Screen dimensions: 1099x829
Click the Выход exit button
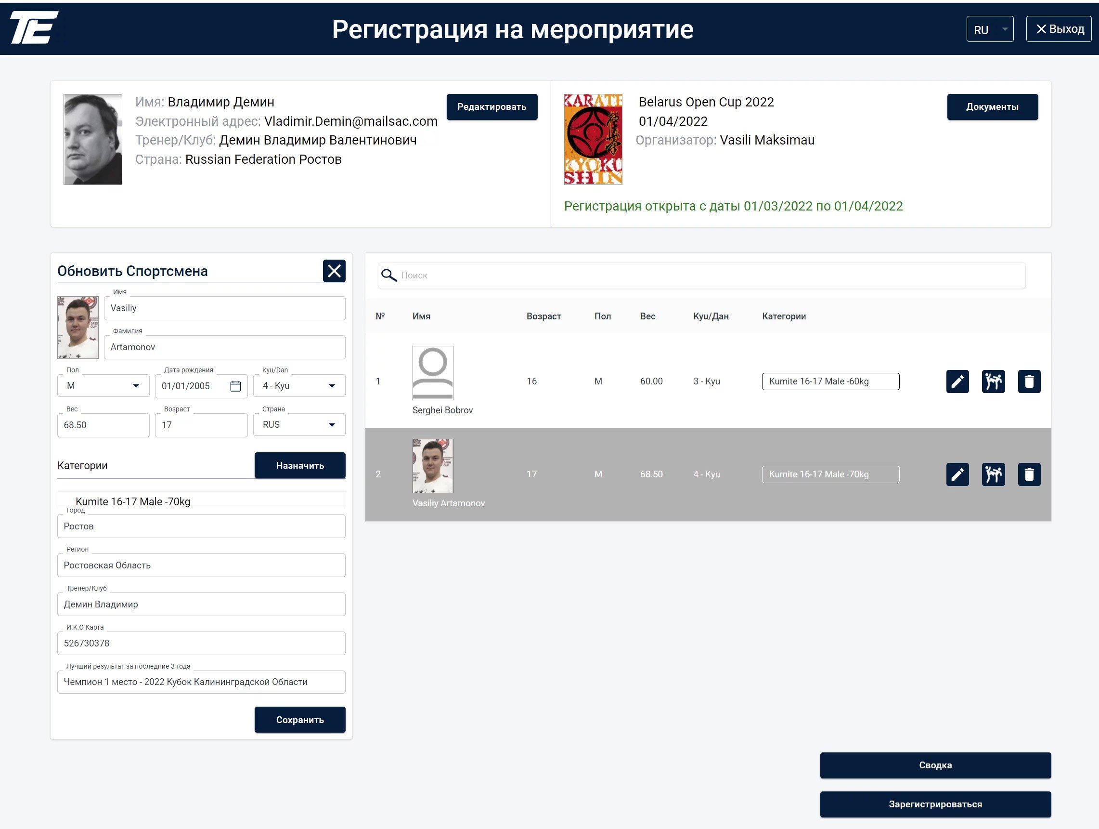pos(1059,29)
